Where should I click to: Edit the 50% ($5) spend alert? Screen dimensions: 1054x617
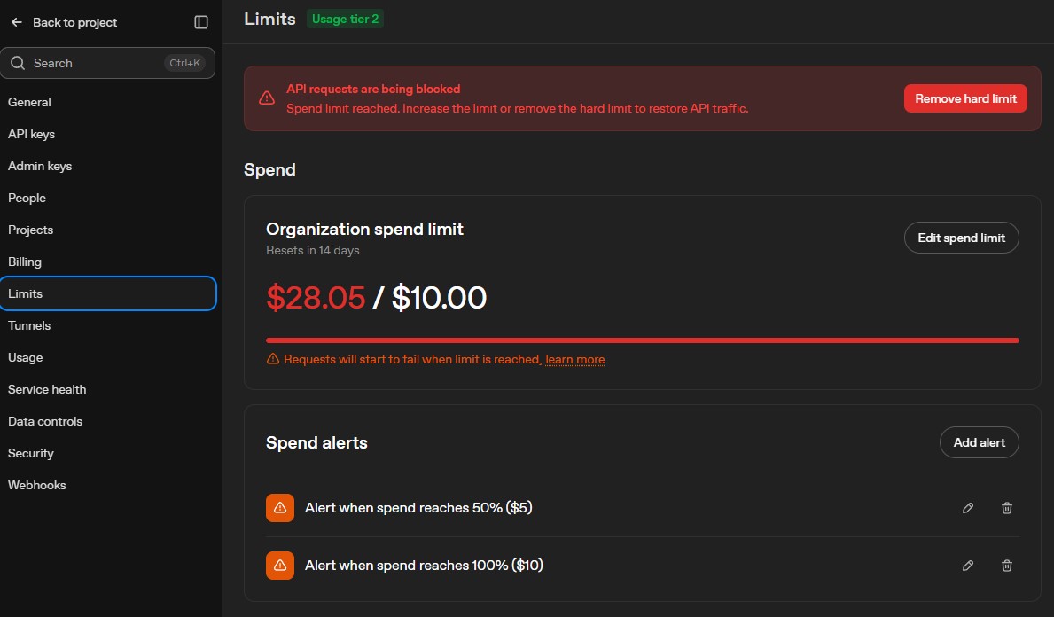tap(968, 508)
